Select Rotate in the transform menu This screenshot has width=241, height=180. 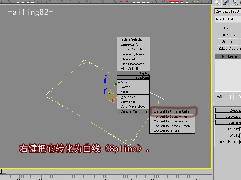[133, 87]
